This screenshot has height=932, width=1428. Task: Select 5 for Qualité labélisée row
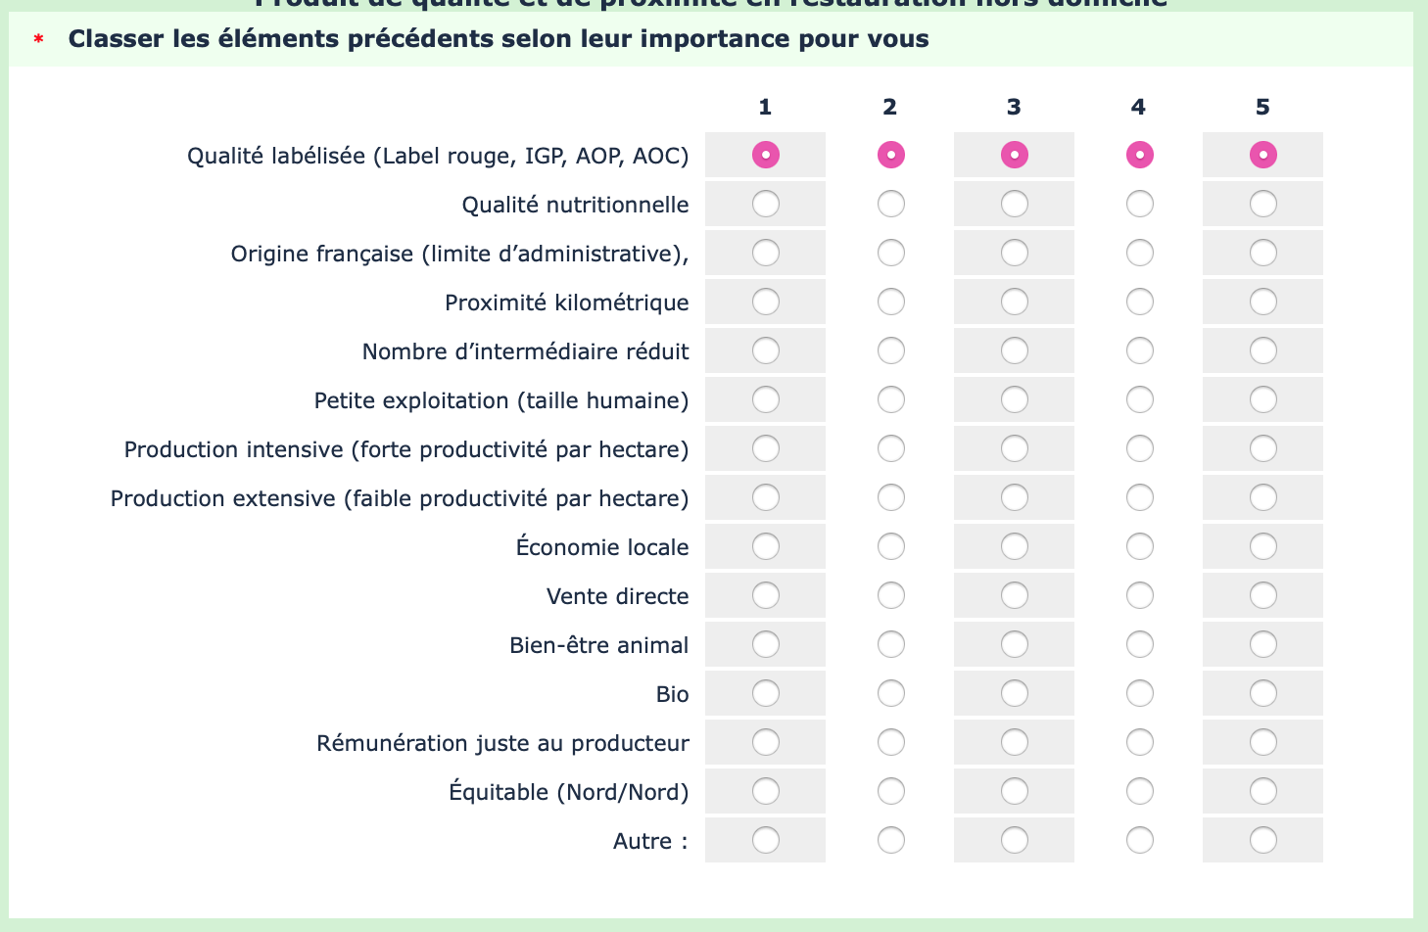point(1263,155)
